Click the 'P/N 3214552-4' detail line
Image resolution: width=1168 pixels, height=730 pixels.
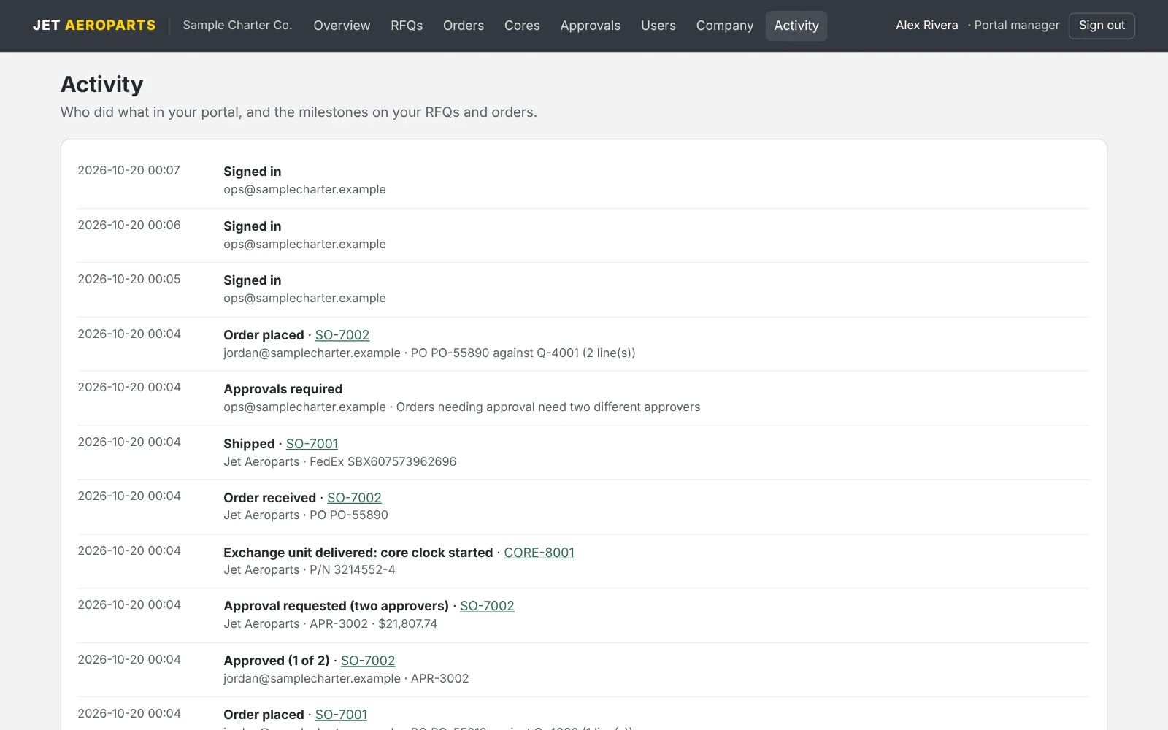coord(353,570)
